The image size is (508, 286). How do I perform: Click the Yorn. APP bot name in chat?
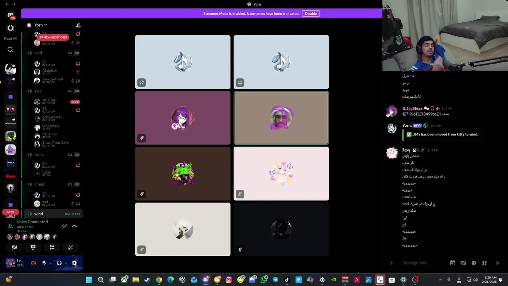(x=406, y=126)
